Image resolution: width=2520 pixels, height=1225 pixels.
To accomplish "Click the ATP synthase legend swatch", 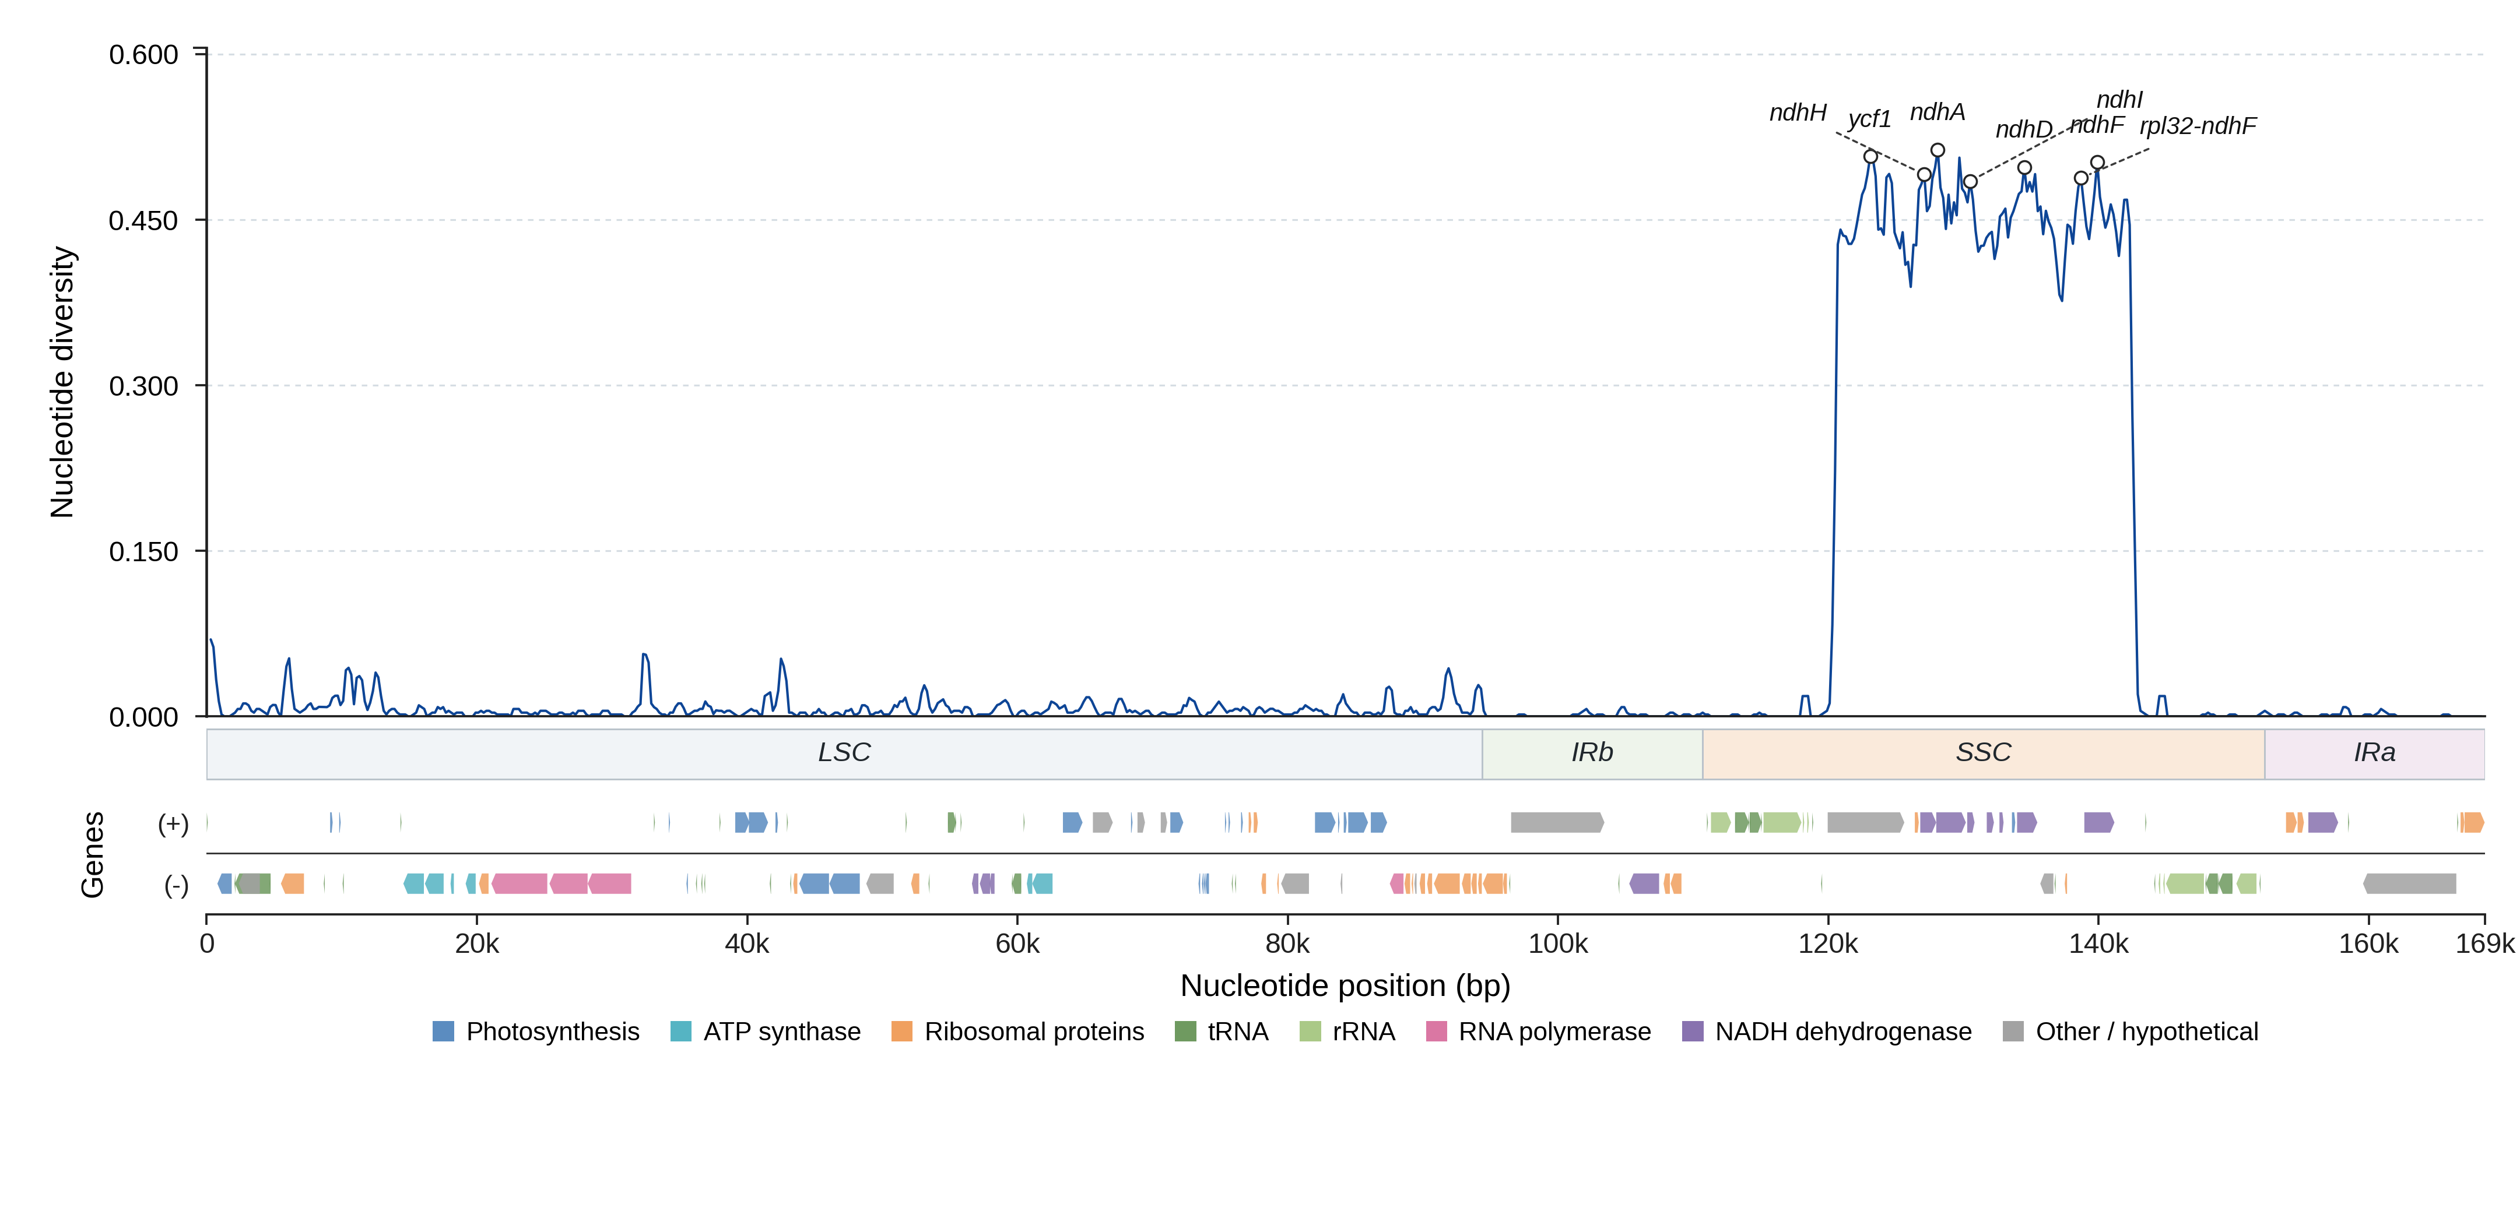I will click(x=681, y=1032).
